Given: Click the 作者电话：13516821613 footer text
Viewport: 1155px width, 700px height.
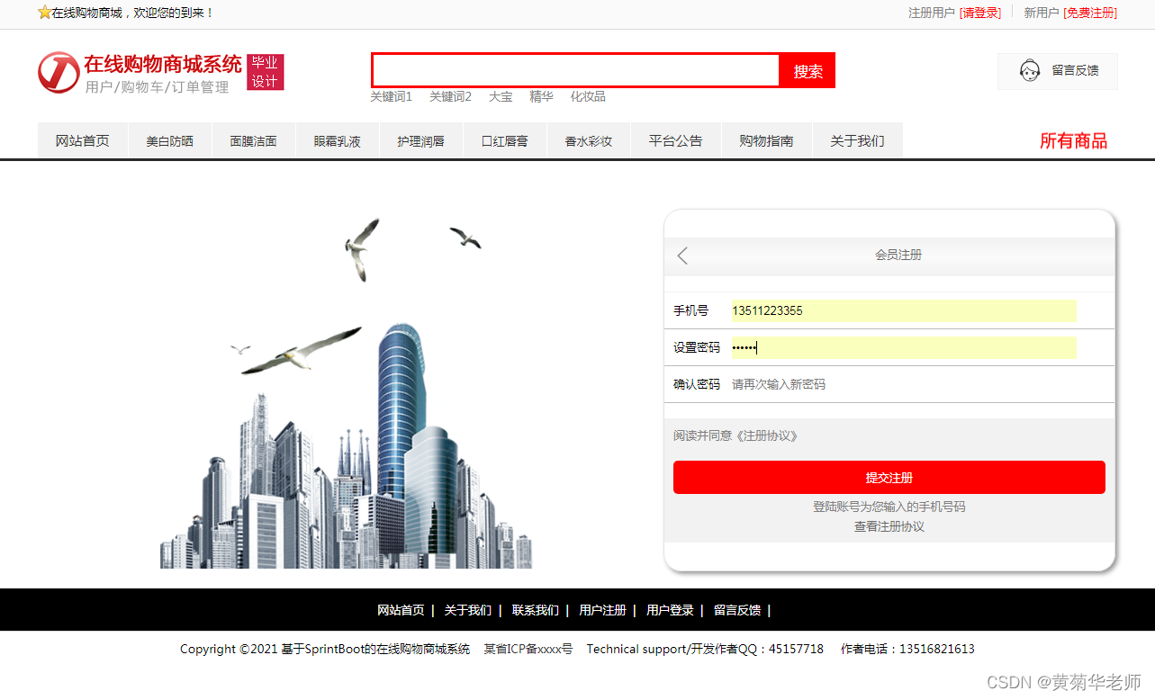Looking at the screenshot, I should (907, 649).
